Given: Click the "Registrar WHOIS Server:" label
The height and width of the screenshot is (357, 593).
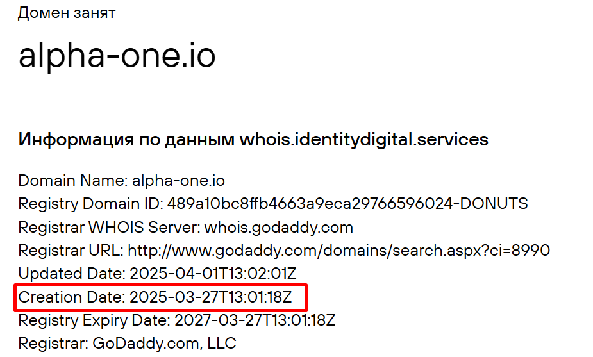Looking at the screenshot, I should (x=109, y=227).
